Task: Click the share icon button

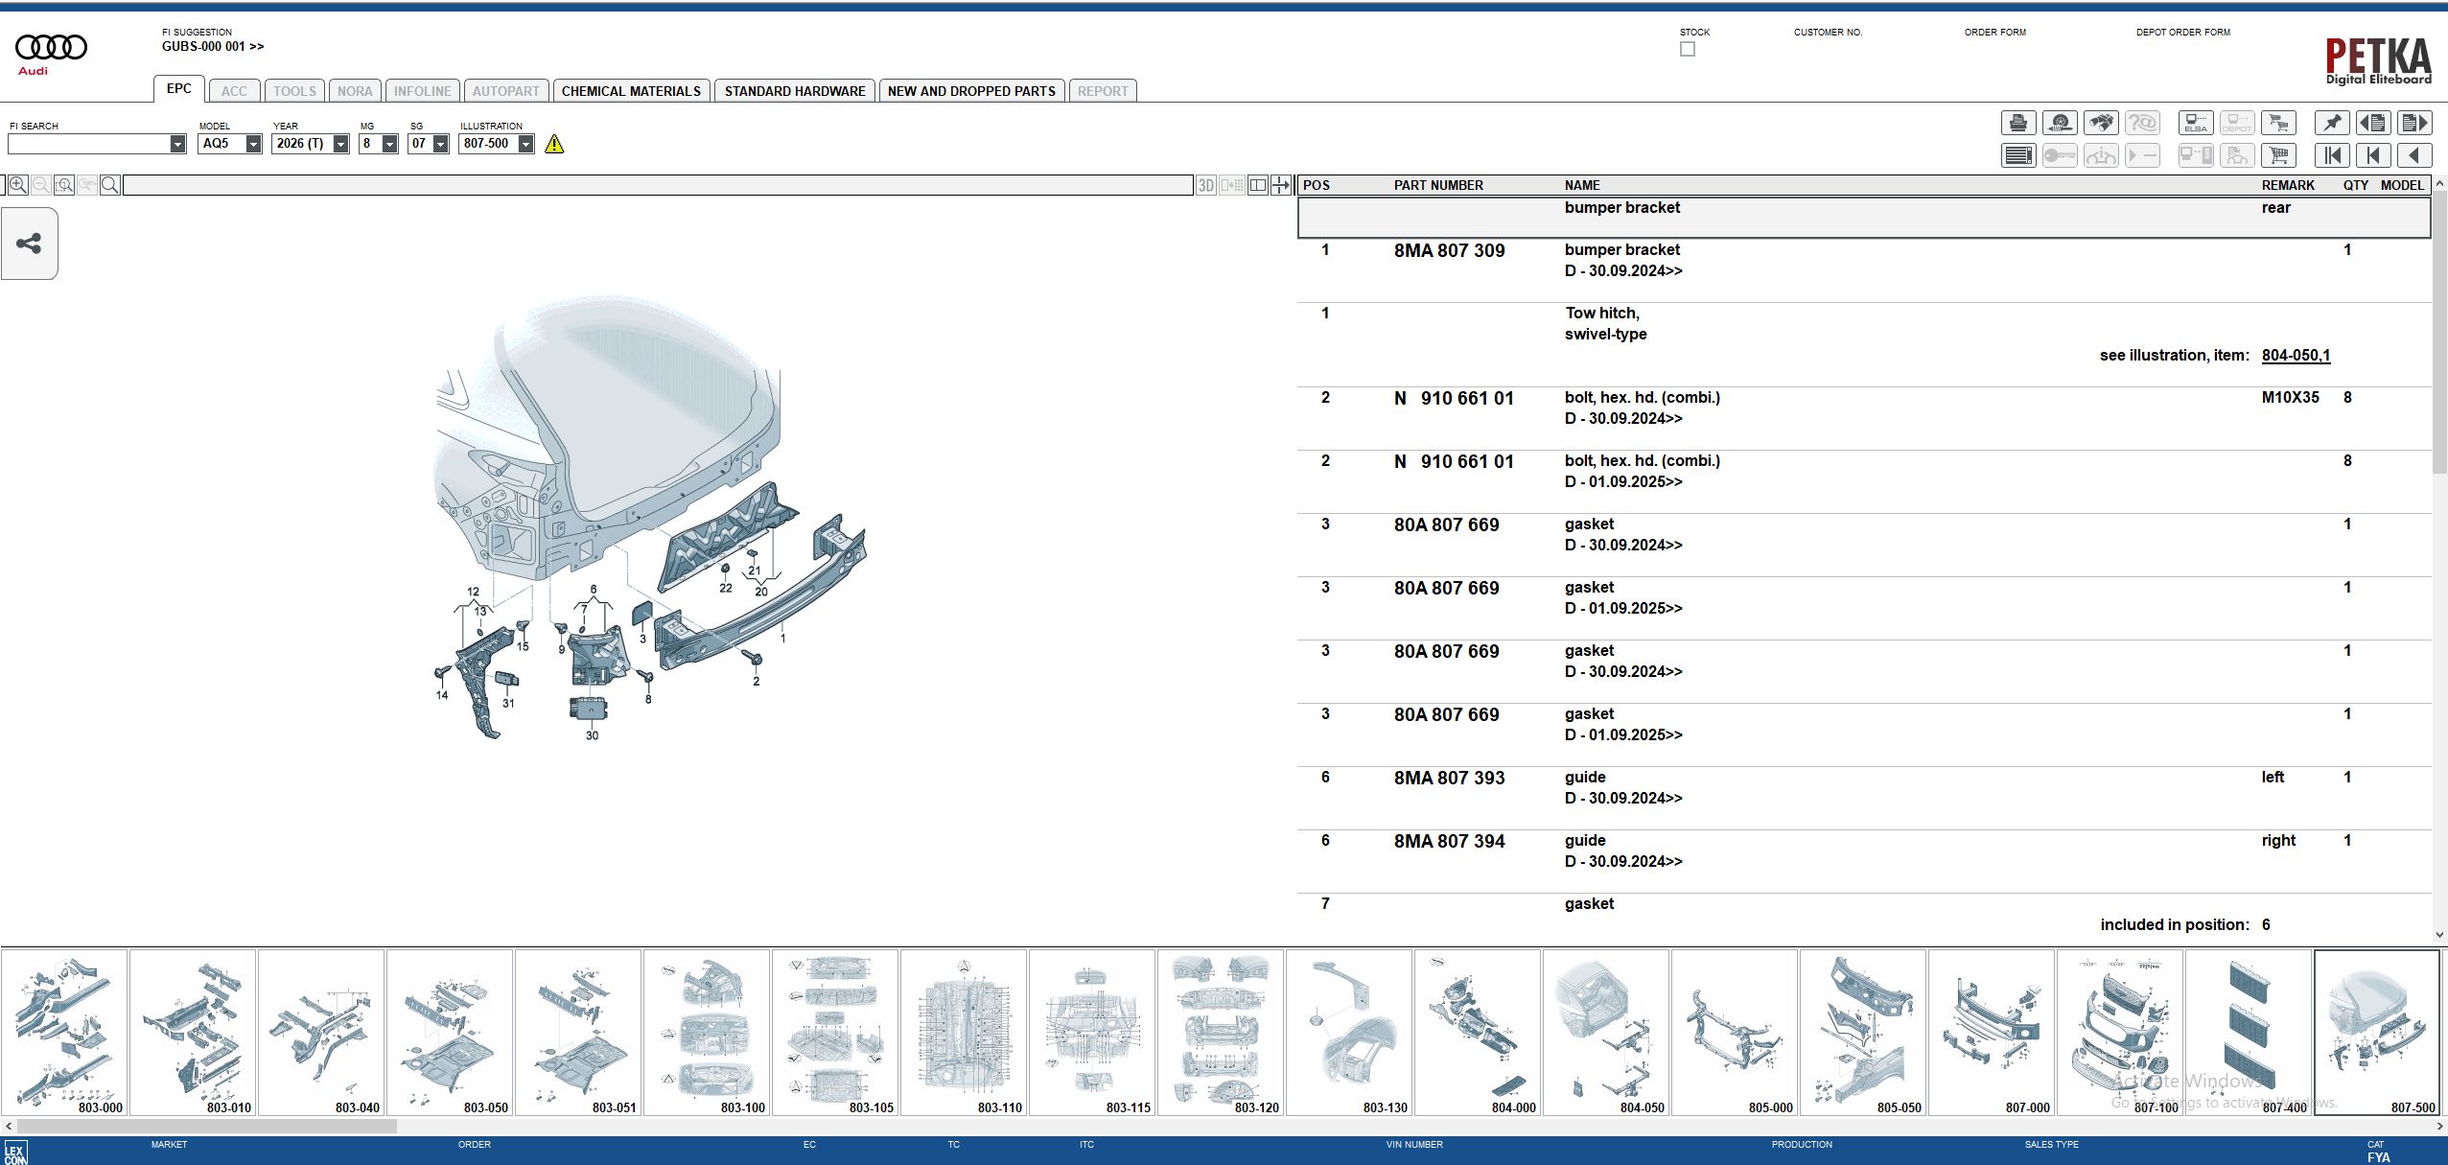Action: coord(29,244)
